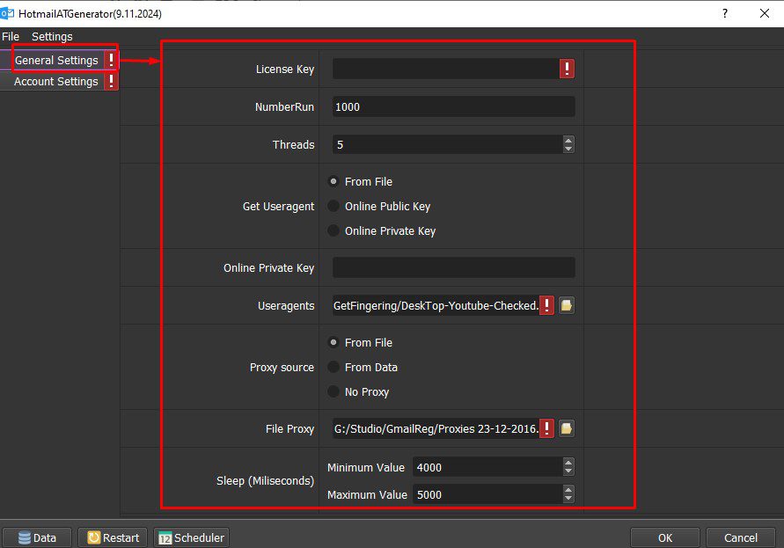
Task: Click the HotmailATGenerator app icon in title bar
Action: point(7,13)
